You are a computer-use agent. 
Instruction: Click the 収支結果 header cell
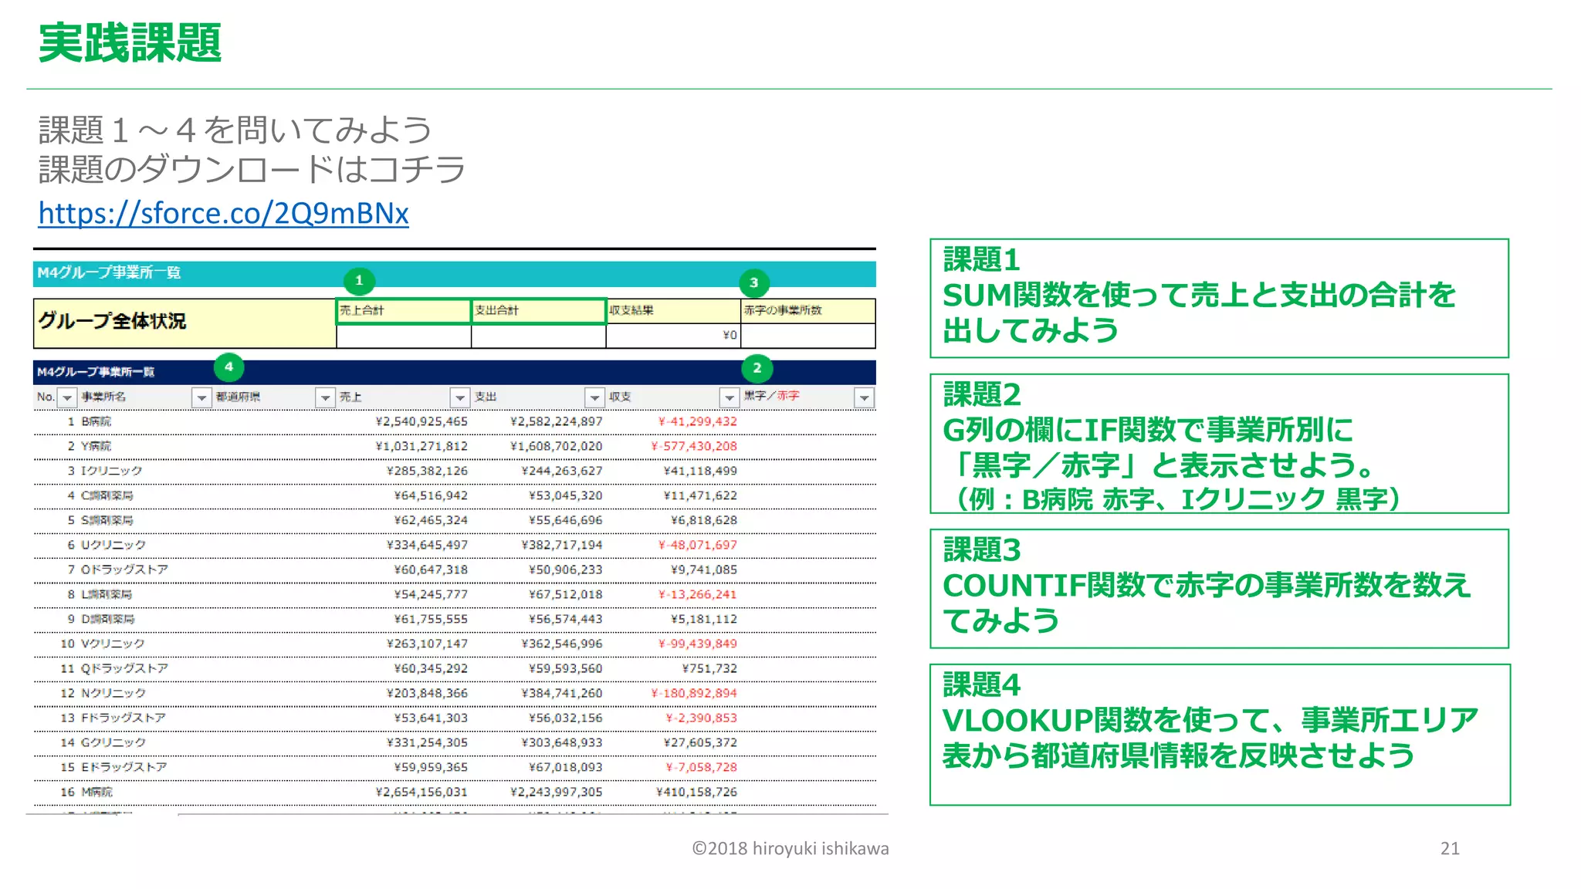673,311
